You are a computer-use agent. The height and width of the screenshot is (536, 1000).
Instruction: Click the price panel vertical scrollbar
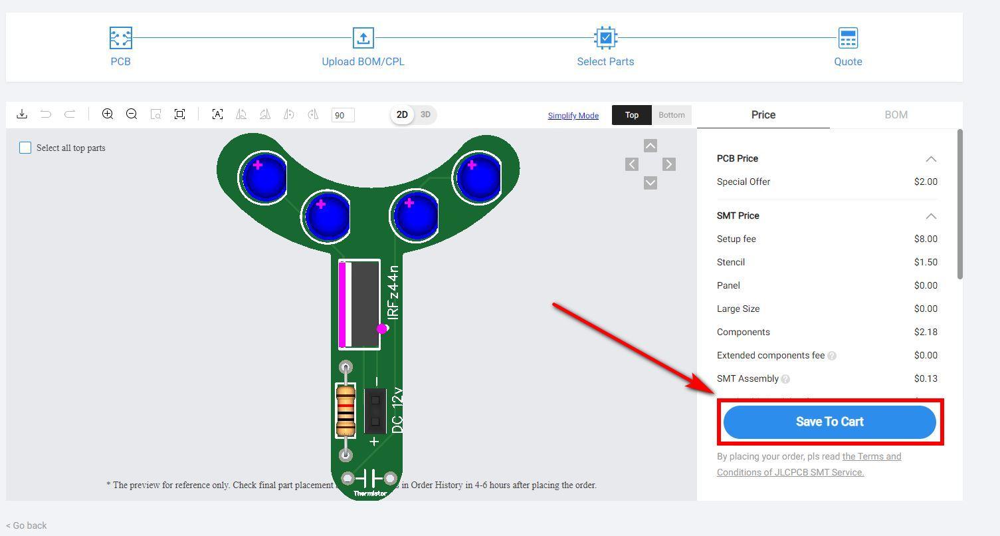coord(960,204)
